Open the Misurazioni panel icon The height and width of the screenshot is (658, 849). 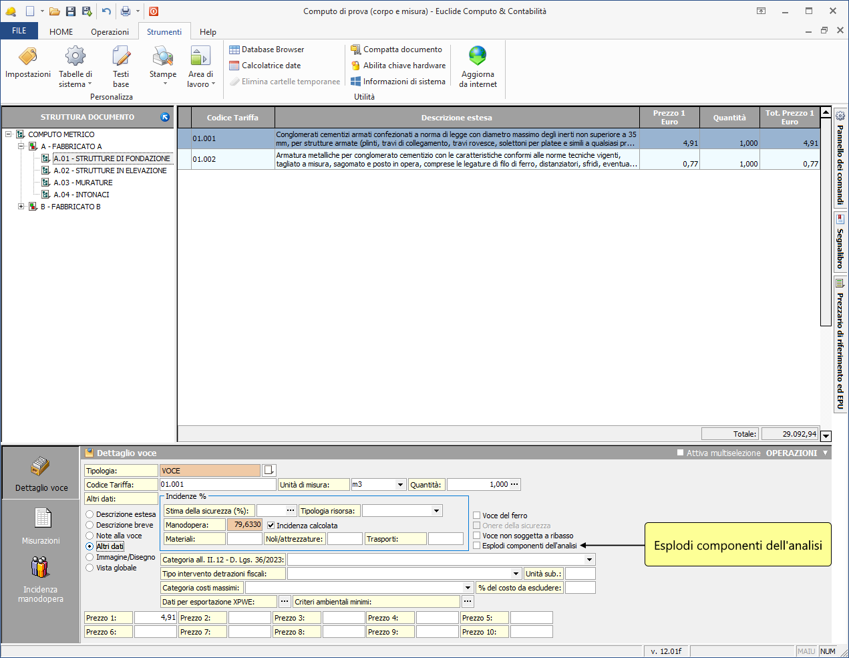click(42, 519)
